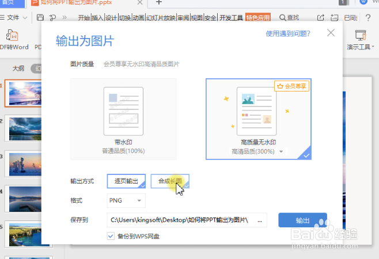Open help question mark icon
The image size is (379, 259).
pyautogui.click(x=368, y=17)
